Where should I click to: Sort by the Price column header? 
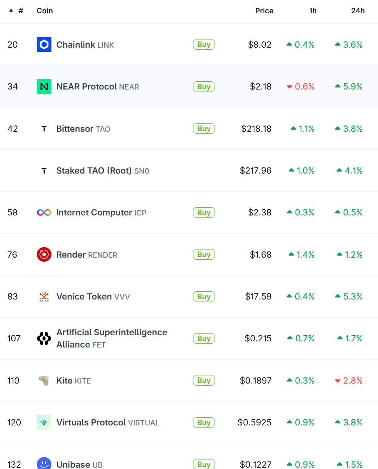[x=264, y=11]
